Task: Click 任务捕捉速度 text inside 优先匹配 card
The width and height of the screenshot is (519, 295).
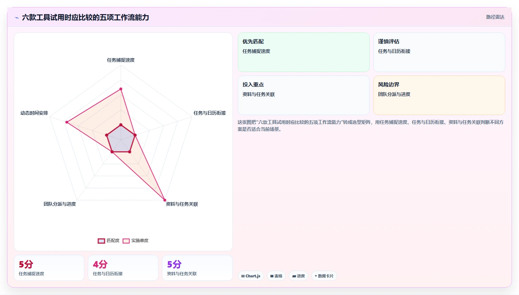Action: [256, 51]
